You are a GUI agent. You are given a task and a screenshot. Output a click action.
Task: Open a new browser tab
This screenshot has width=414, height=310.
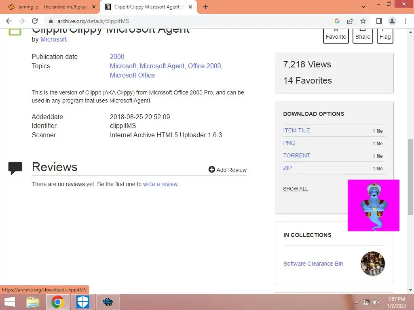pyautogui.click(x=206, y=7)
